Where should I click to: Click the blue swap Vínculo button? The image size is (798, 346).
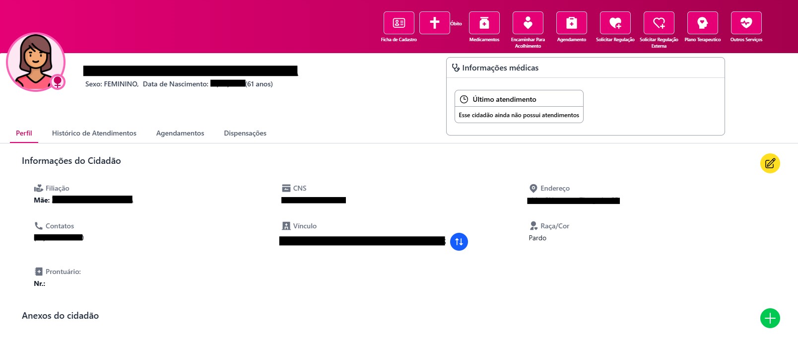click(x=459, y=242)
